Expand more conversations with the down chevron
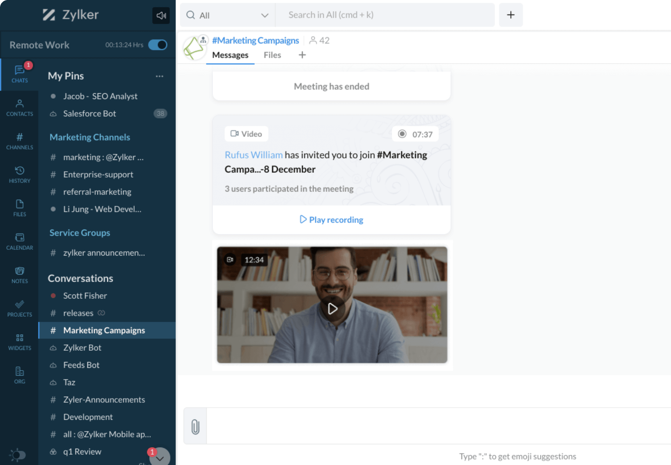This screenshot has width=671, height=465. pyautogui.click(x=160, y=457)
